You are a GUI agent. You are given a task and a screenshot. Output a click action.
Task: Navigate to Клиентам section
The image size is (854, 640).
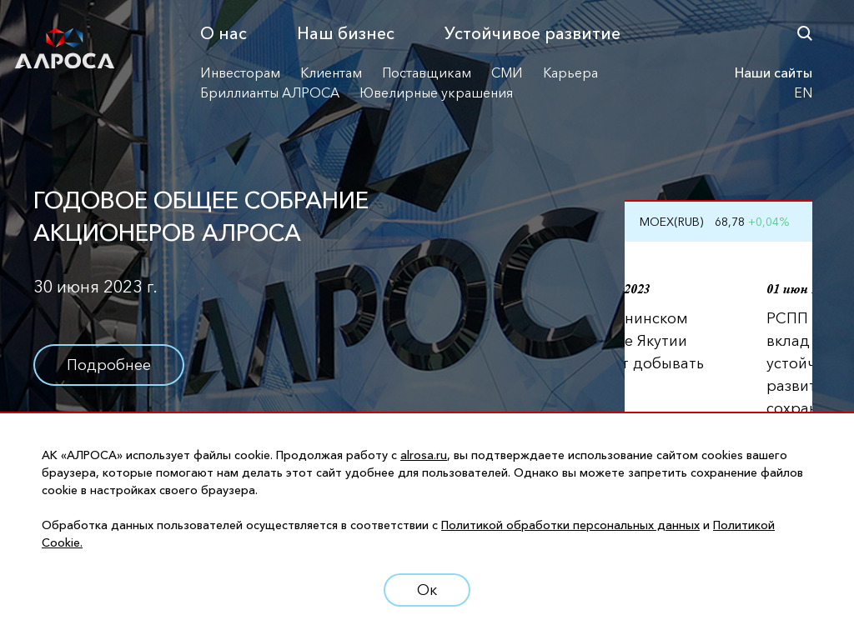point(331,73)
